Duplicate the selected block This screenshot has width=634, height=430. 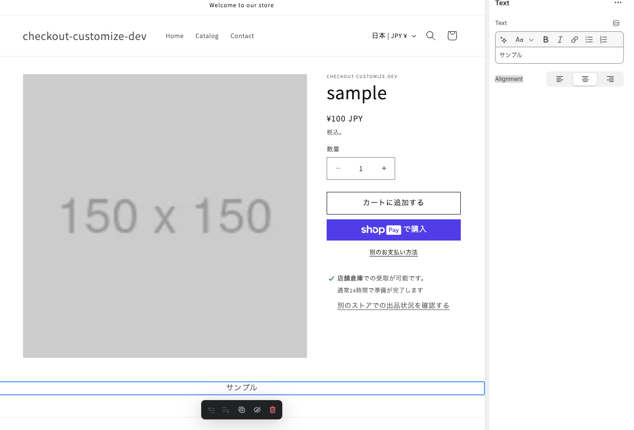tap(242, 410)
